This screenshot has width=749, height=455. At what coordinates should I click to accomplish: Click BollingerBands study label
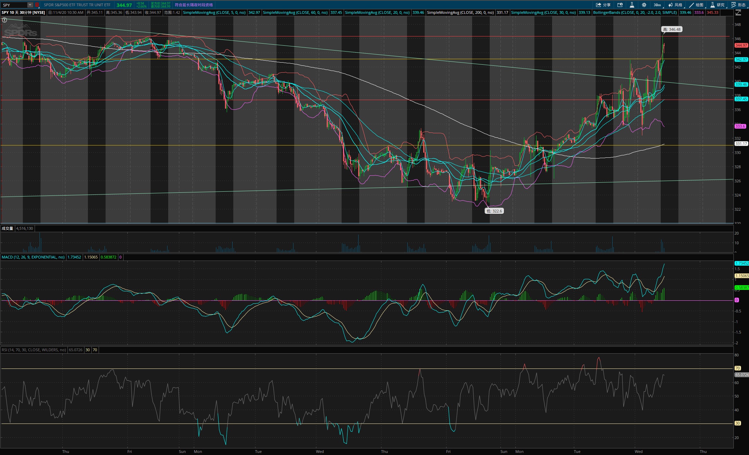[635, 12]
